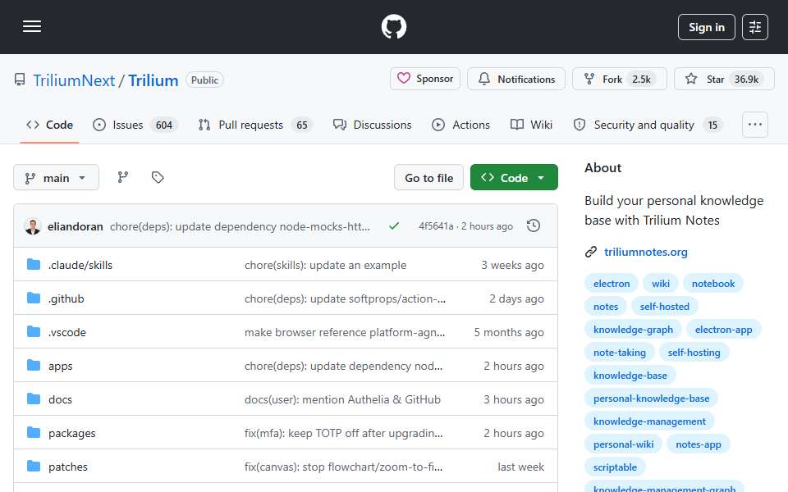Go to the GitHub homepage logo
The width and height of the screenshot is (788, 492).
click(393, 26)
